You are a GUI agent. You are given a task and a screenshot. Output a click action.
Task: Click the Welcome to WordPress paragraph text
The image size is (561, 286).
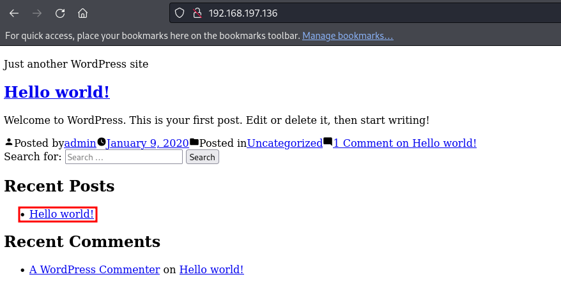point(217,120)
